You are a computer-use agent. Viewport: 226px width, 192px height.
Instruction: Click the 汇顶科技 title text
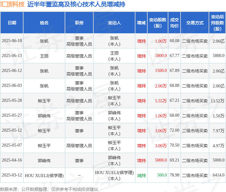[x=12, y=4]
